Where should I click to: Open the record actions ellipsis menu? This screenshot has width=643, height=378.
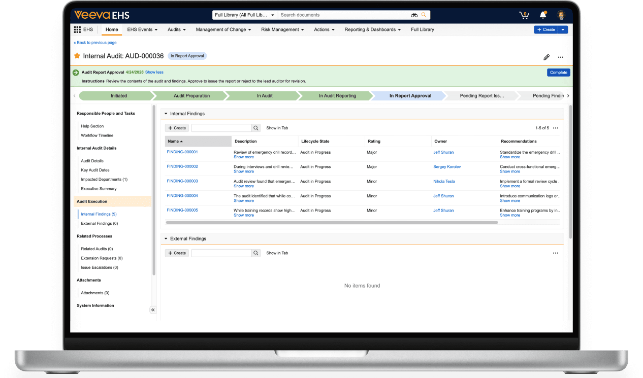tap(561, 57)
